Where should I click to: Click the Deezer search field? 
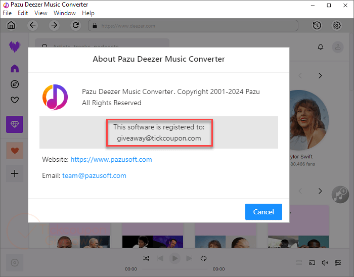(x=102, y=43)
